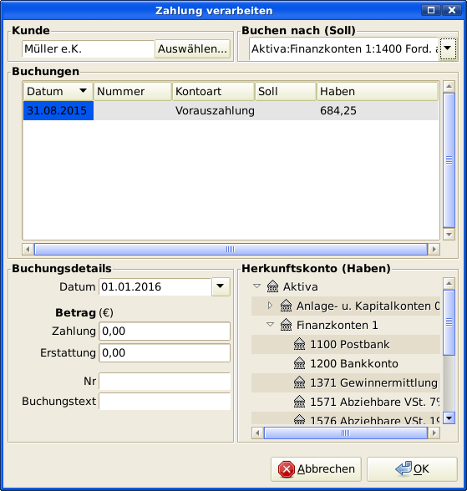The image size is (467, 491).
Task: Click into the Kunde name field
Action: 89,48
